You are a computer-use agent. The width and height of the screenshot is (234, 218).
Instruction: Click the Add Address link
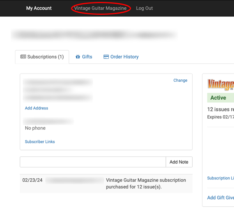point(36,108)
